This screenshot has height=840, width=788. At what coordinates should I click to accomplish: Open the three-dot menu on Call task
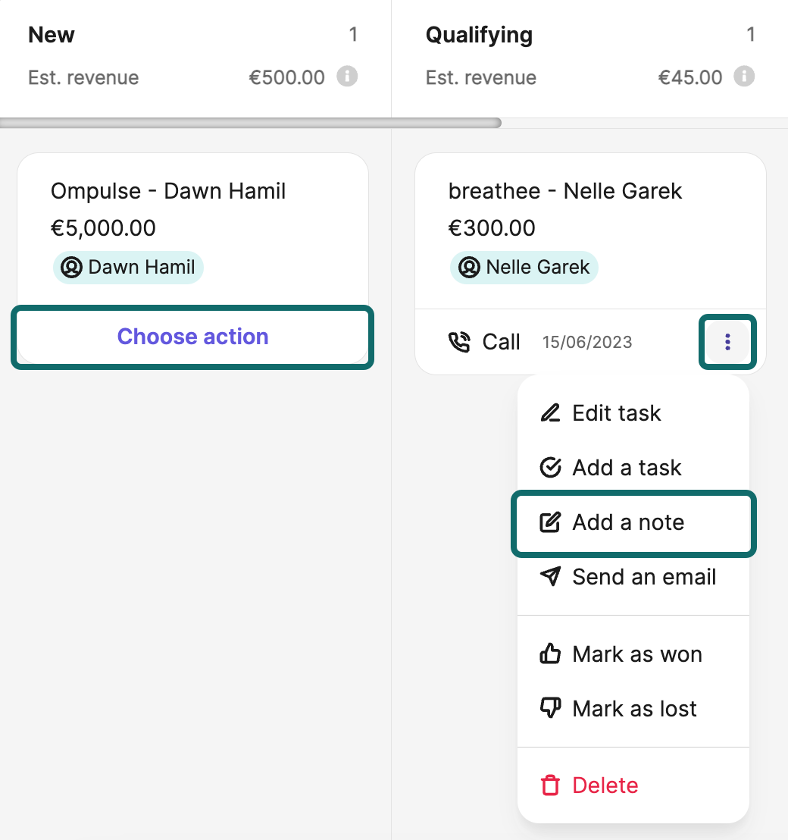click(x=727, y=342)
